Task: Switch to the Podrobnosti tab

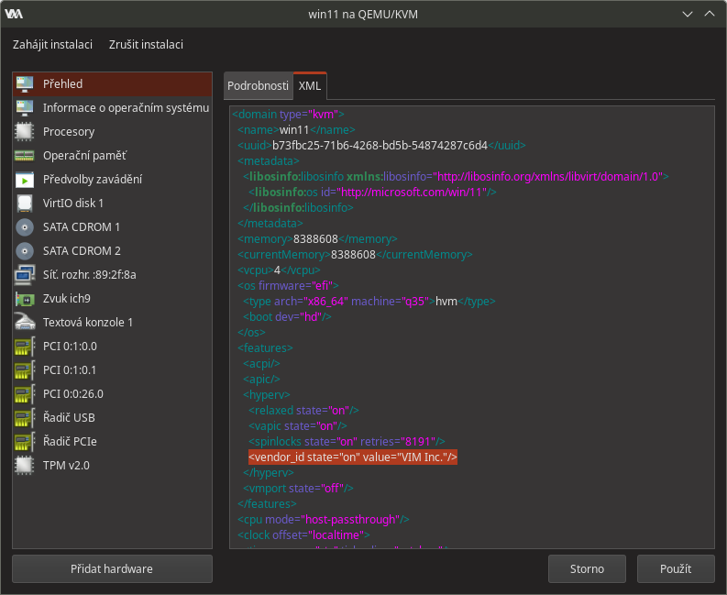Action: pos(258,86)
